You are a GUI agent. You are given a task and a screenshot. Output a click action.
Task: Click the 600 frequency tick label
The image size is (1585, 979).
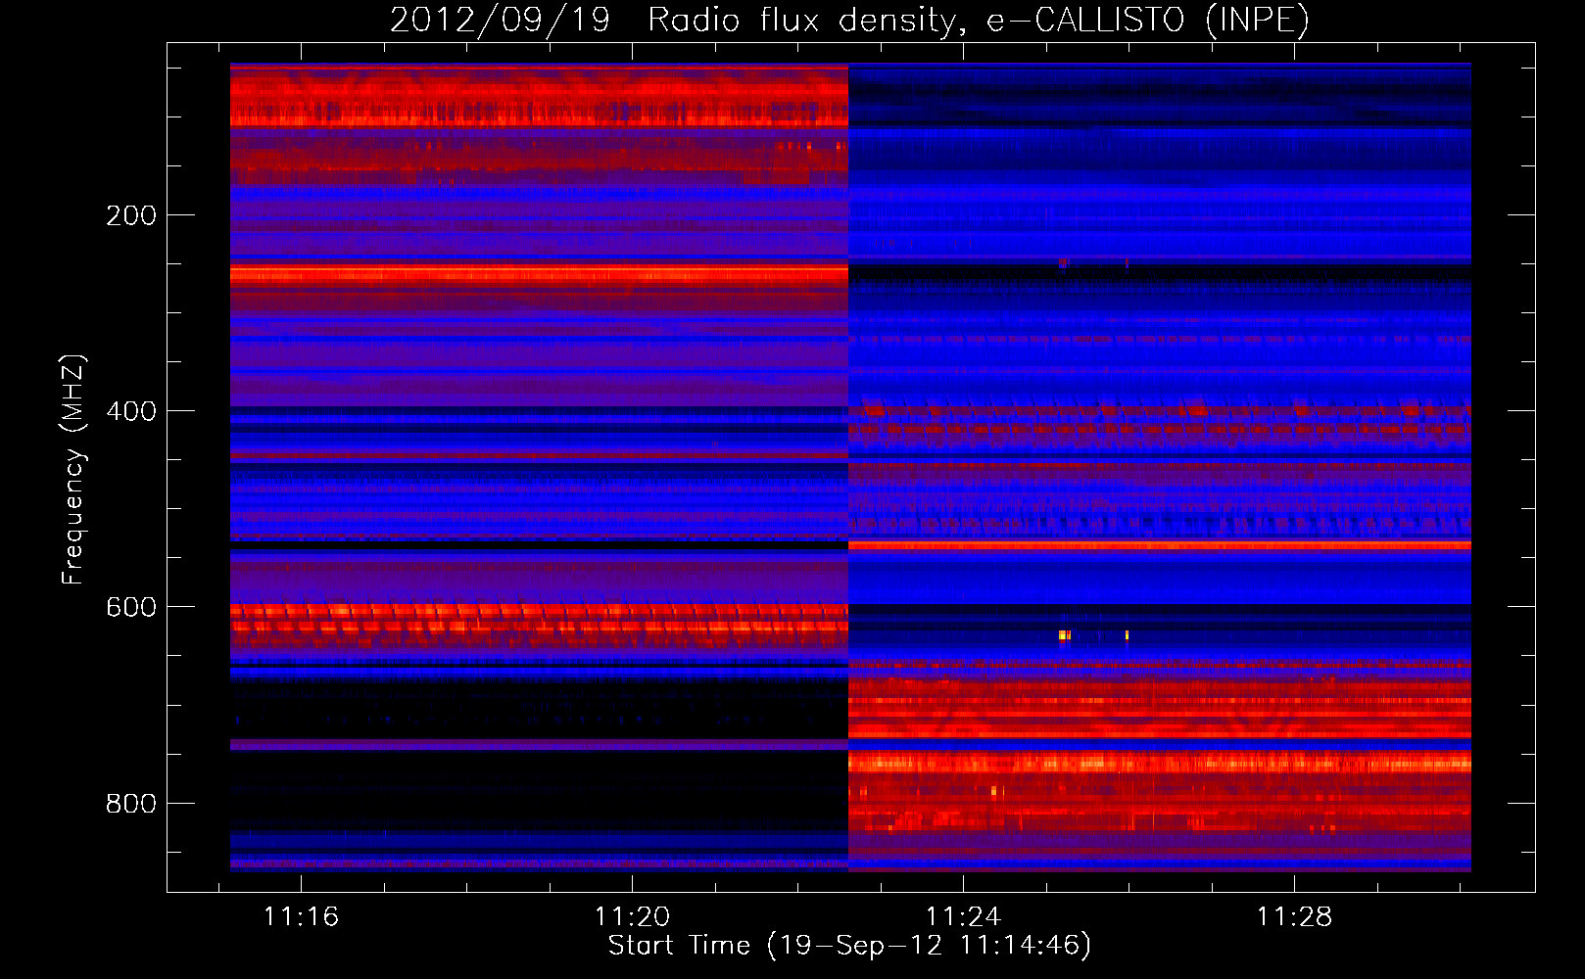pos(131,607)
